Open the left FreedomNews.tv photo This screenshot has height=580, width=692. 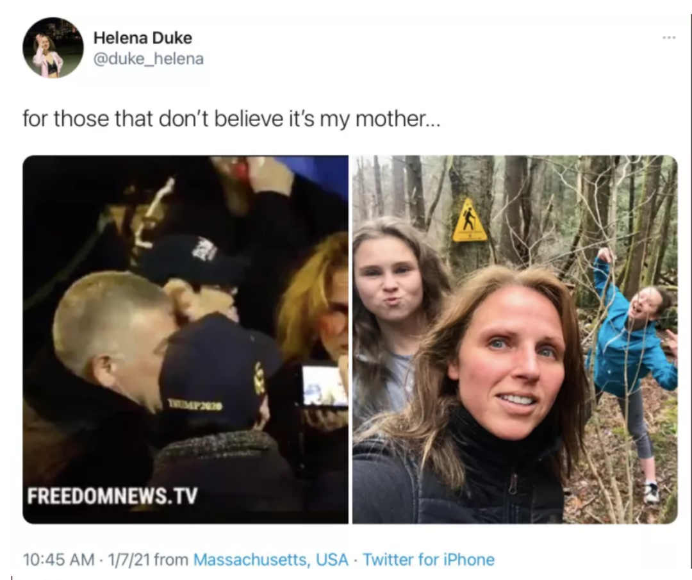(185, 340)
